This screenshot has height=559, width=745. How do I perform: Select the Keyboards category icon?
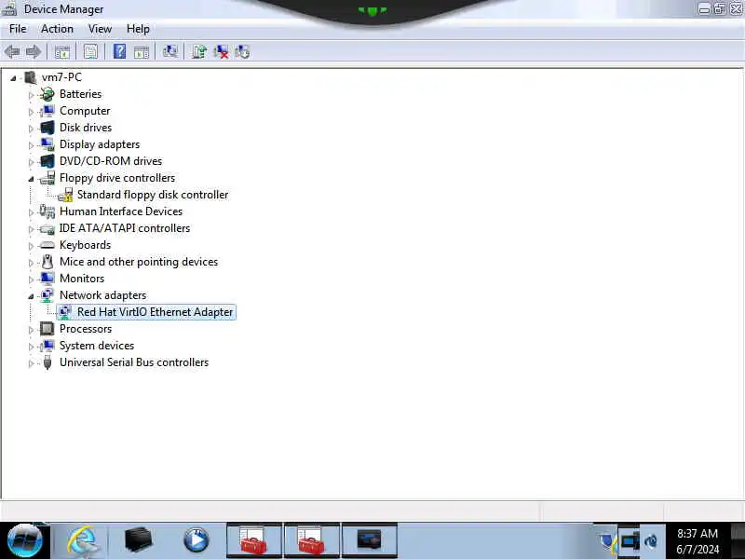(47, 245)
